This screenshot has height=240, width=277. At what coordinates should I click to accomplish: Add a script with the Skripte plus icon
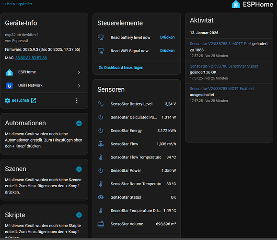tap(79, 215)
